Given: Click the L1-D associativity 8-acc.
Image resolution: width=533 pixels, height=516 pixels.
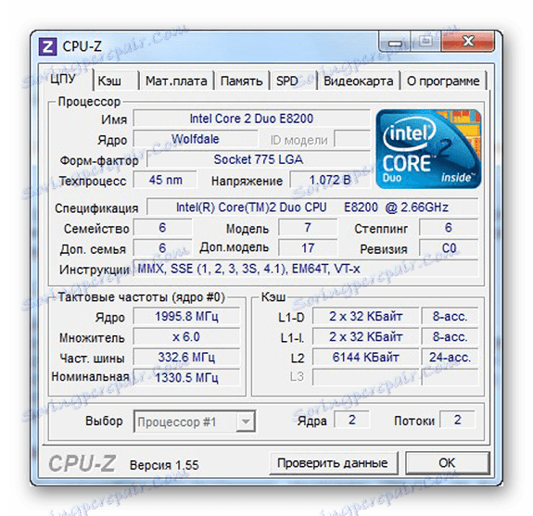Looking at the screenshot, I should coord(450,316).
